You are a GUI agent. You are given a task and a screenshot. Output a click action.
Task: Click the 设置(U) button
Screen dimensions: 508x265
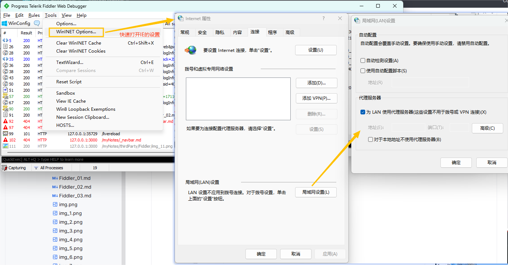click(316, 50)
